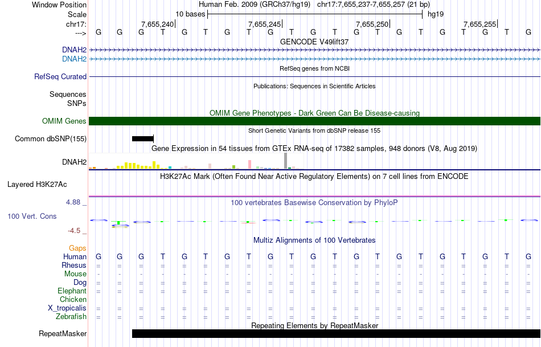The height and width of the screenshot is (347, 541).
Task: Click the Human alignment row label
Action: pos(75,257)
